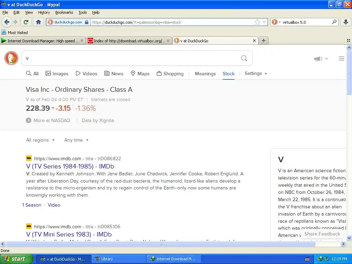Click the imdb.com tt0086822 URL
Image resolution: width=352 pixels, height=264 pixels.
(77, 158)
